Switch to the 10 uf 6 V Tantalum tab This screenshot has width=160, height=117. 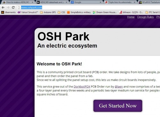(149, 2)
